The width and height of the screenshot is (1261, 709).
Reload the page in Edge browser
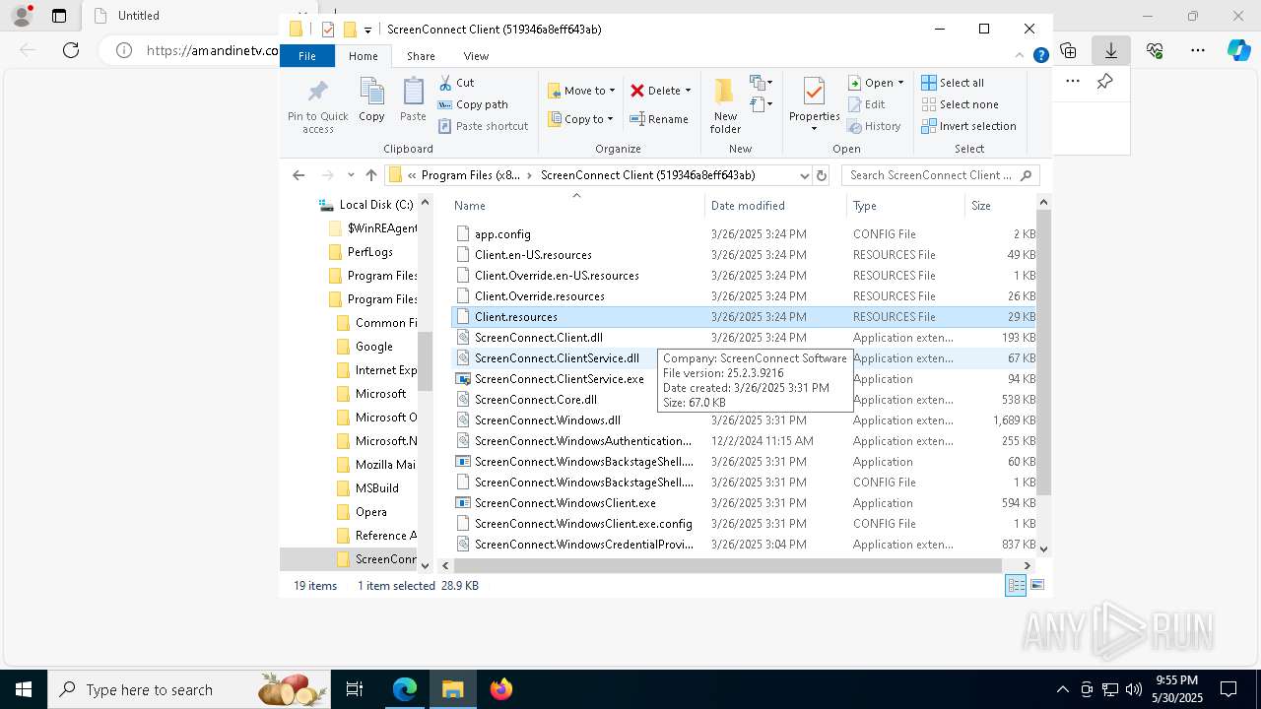pos(71,49)
